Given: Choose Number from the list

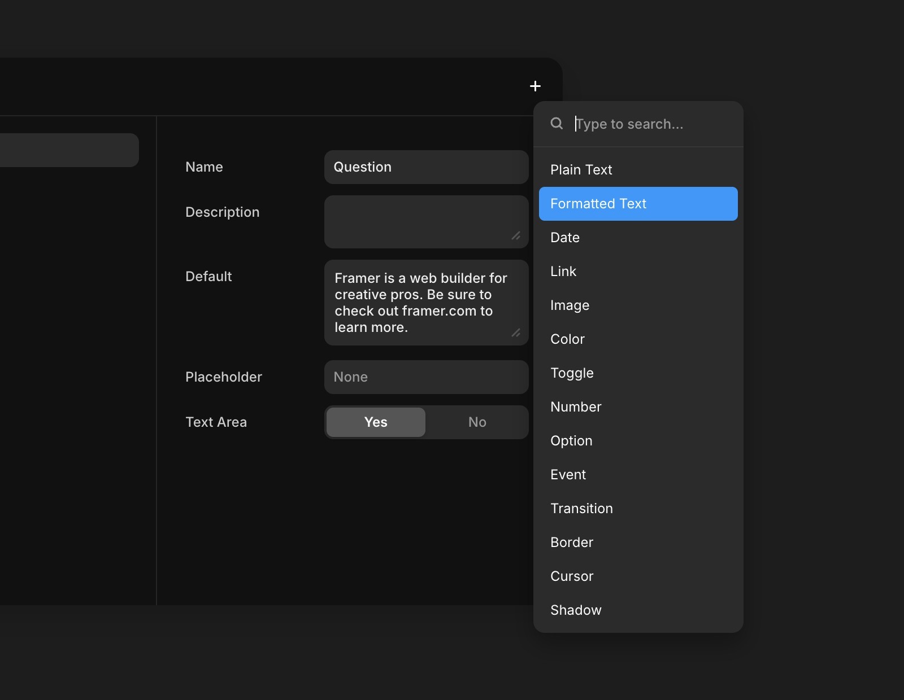Looking at the screenshot, I should coord(638,407).
